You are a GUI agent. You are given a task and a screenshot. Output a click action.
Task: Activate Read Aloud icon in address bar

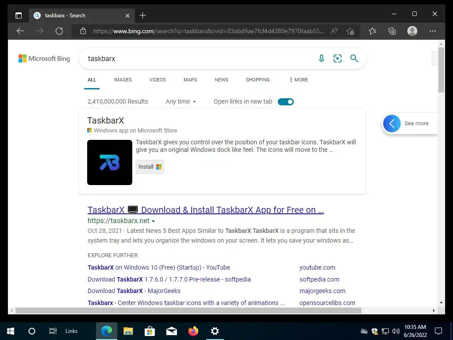coord(334,31)
